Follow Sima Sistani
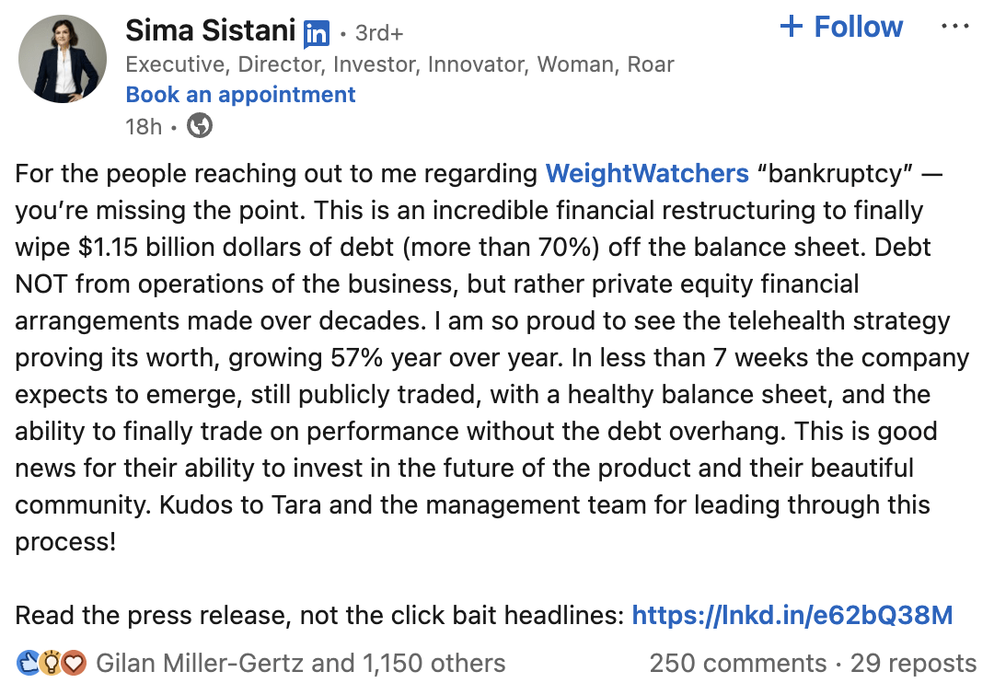 point(858,27)
